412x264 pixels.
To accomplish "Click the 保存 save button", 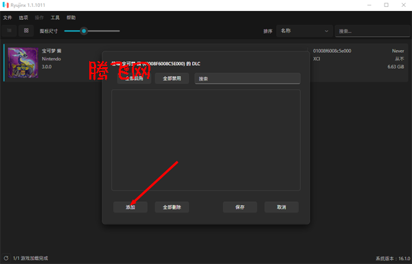I will (240, 207).
